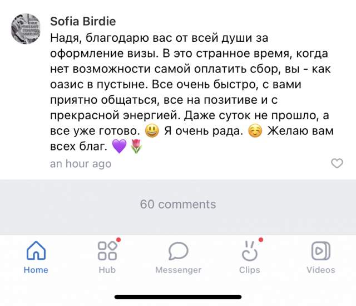Open the Videos play icon
356x306 pixels.
click(321, 251)
